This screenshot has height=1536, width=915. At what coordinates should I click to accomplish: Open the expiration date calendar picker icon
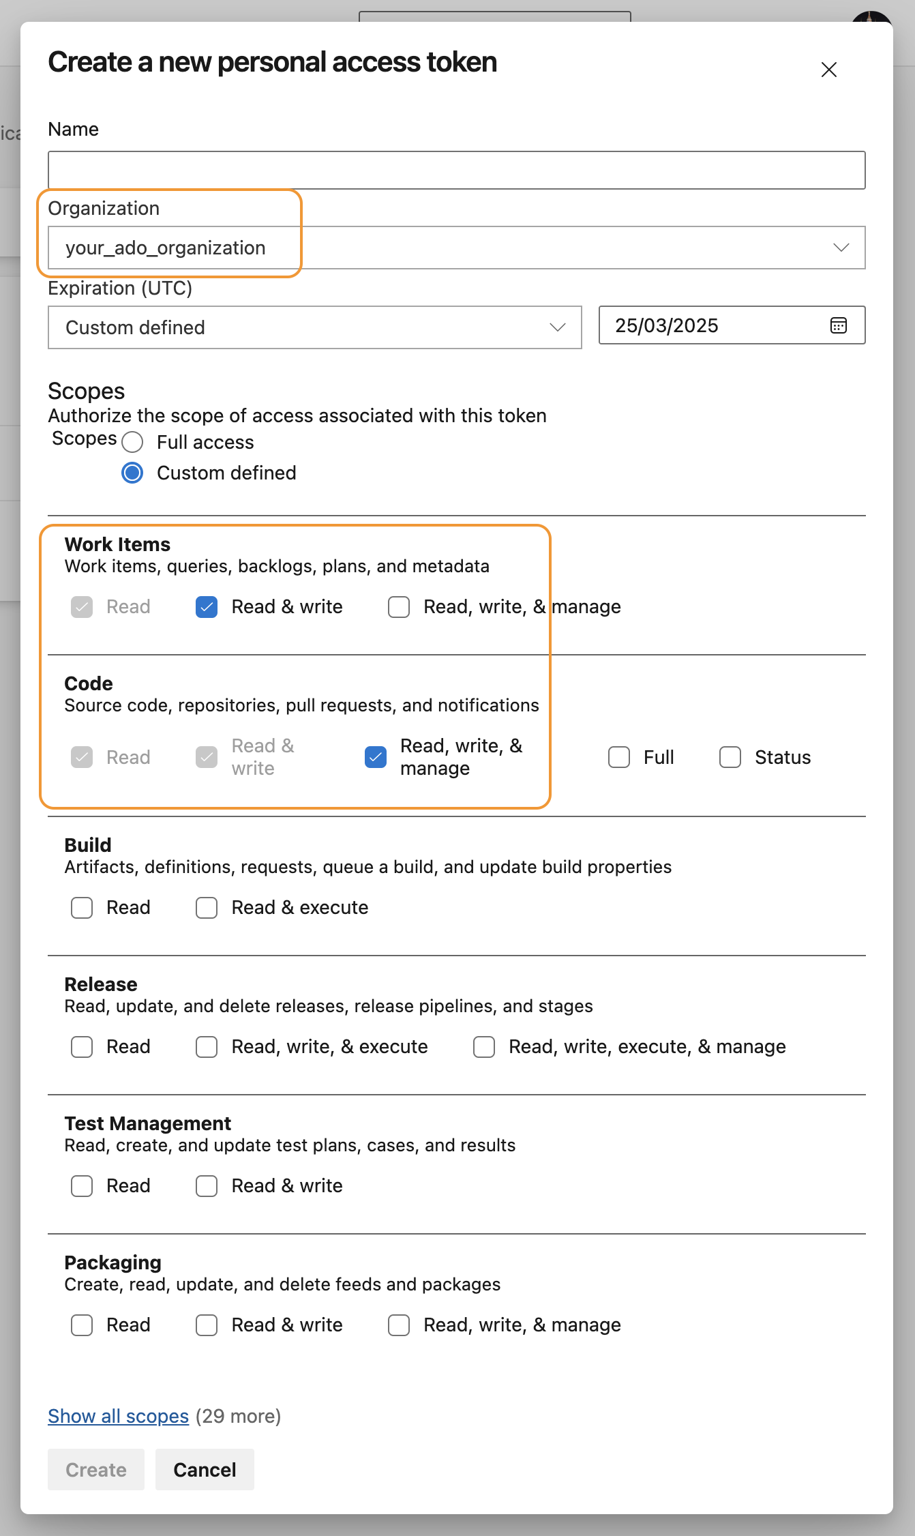click(x=838, y=325)
